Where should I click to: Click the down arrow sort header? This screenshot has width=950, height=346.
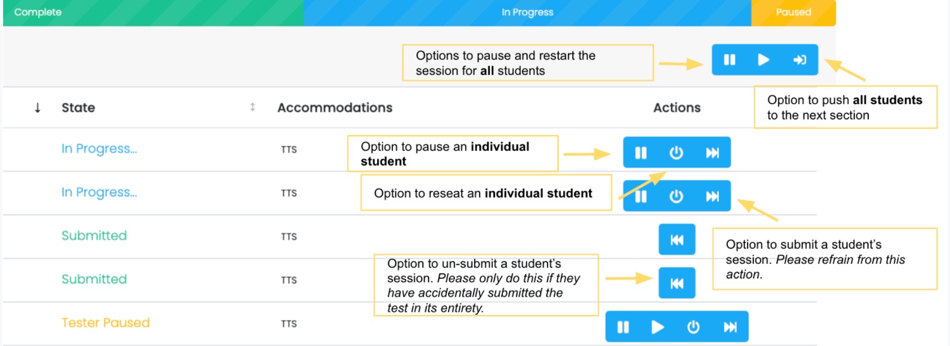[37, 108]
